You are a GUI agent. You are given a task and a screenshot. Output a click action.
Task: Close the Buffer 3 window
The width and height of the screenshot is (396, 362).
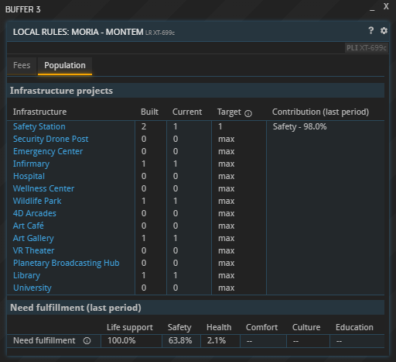[x=386, y=6]
